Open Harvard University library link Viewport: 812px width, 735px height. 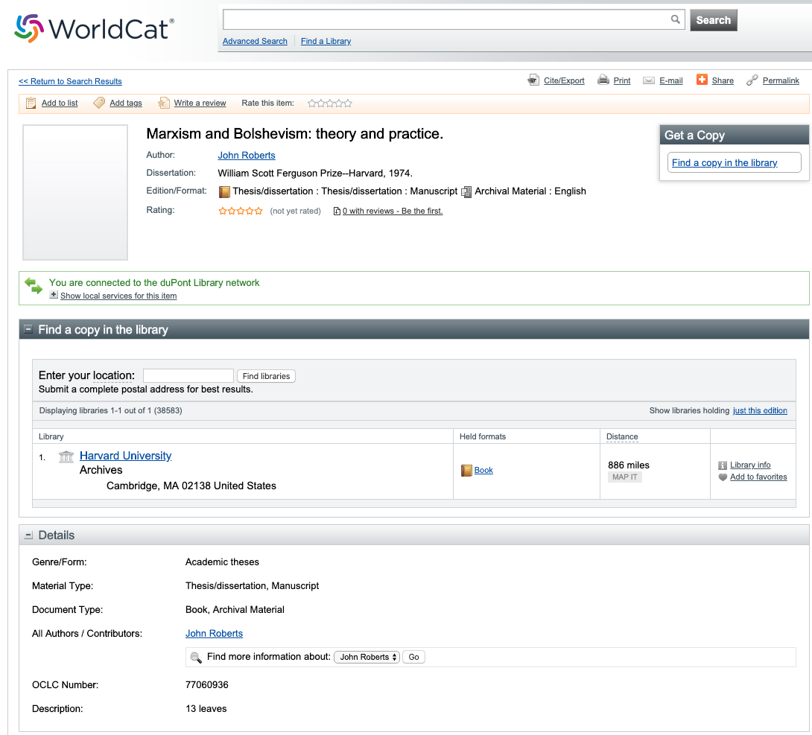tap(125, 456)
